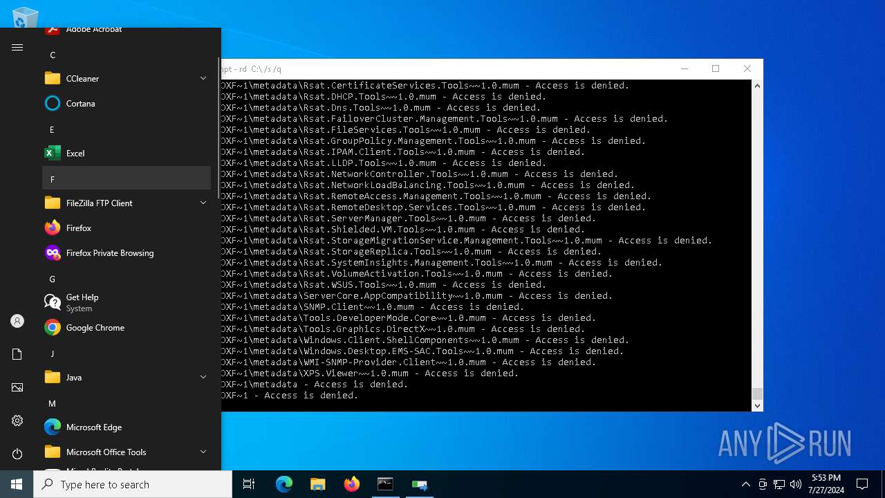Launch Microsoft Edge from Start menu
885x498 pixels.
pos(127,427)
